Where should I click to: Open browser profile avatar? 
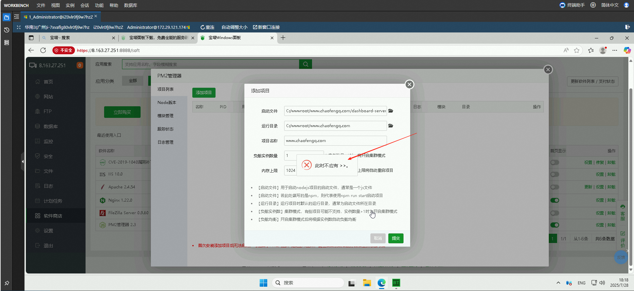click(603, 50)
